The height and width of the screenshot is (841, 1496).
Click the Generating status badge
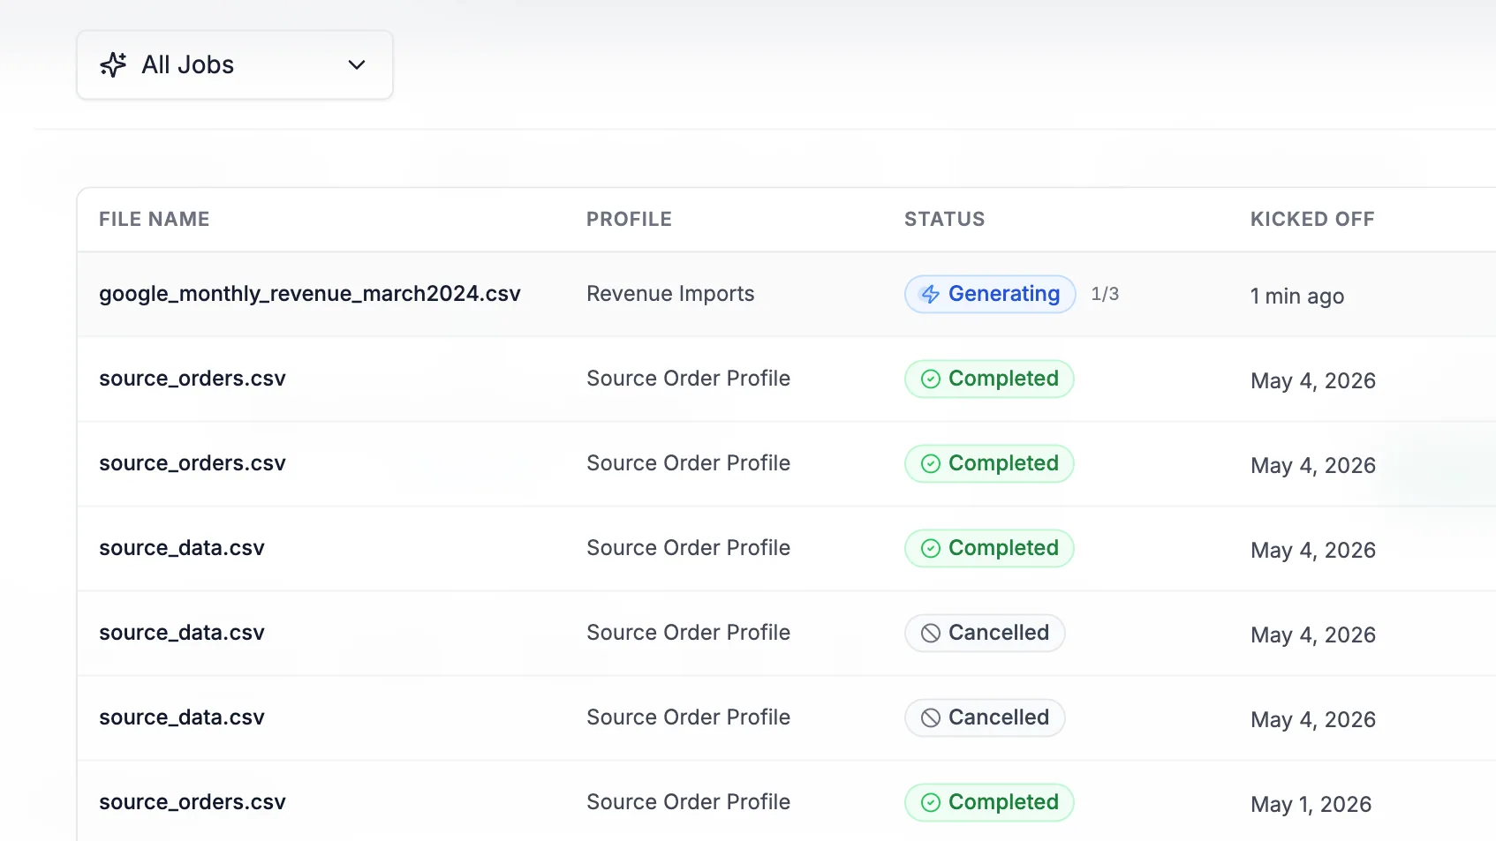tap(990, 294)
